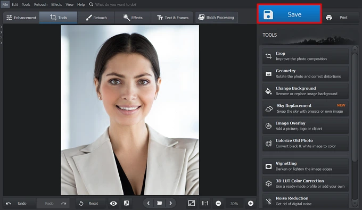This screenshot has height=210, width=362.
Task: Click the Redo label
Action: click(49, 204)
